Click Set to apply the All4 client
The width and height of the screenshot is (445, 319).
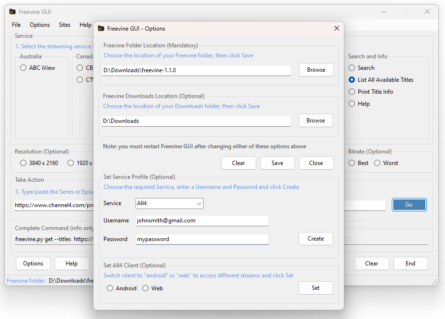[316, 288]
